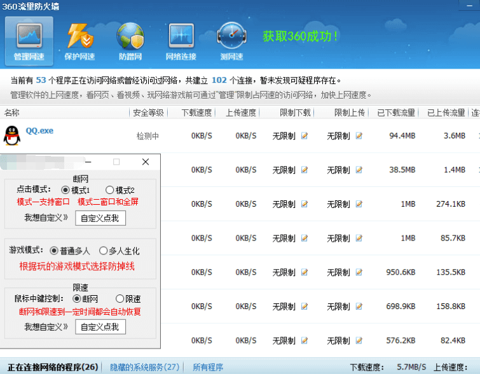
Task: Click the QQ penguin icon
Action: point(11,135)
